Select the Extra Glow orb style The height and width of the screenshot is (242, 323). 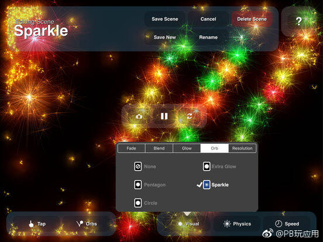tap(219, 166)
